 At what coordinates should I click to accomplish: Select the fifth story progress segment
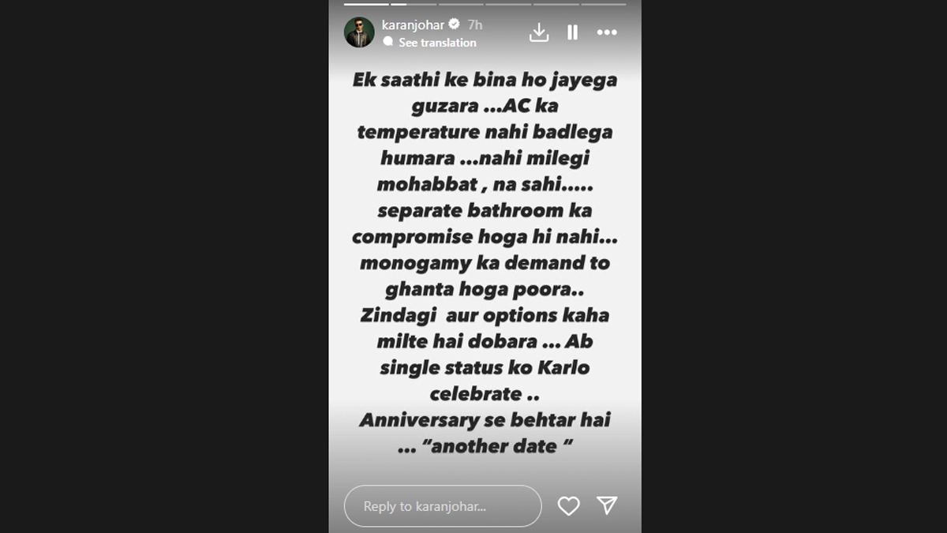click(x=556, y=4)
